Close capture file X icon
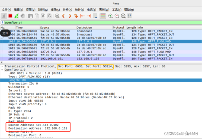The image size is (202, 139). [x=43, y=16]
